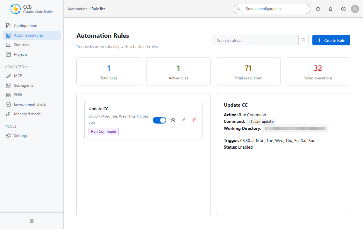Click the Total rules card
The width and height of the screenshot is (363, 229).
point(109,71)
